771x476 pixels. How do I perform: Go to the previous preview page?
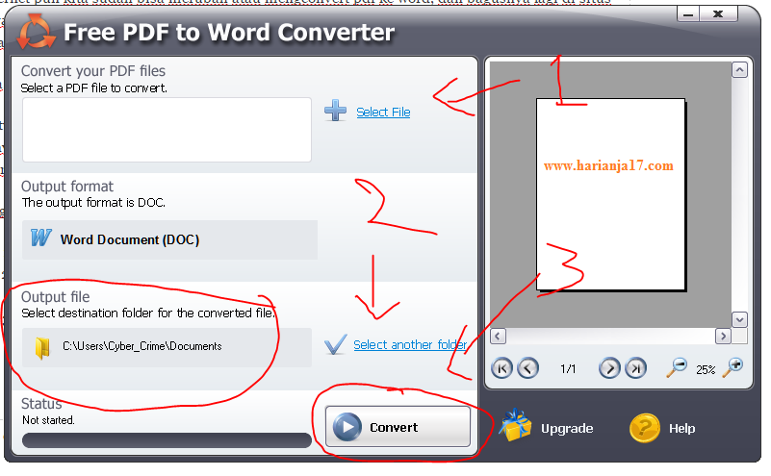coord(528,368)
